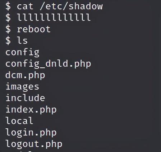The height and width of the screenshot is (152, 161).
Task: Click the 'ls' command line
Action: tap(17, 41)
